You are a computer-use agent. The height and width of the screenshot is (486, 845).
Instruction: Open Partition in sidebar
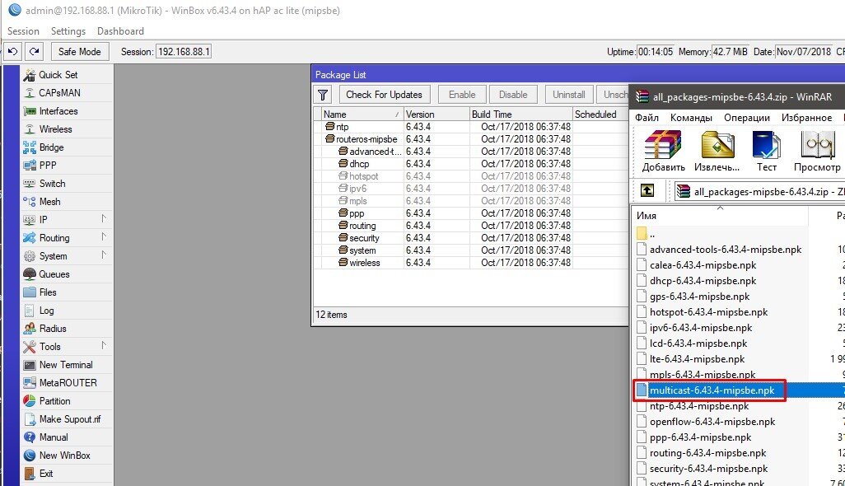pos(67,401)
